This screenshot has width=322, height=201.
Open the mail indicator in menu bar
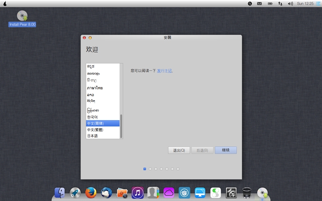(x=259, y=4)
